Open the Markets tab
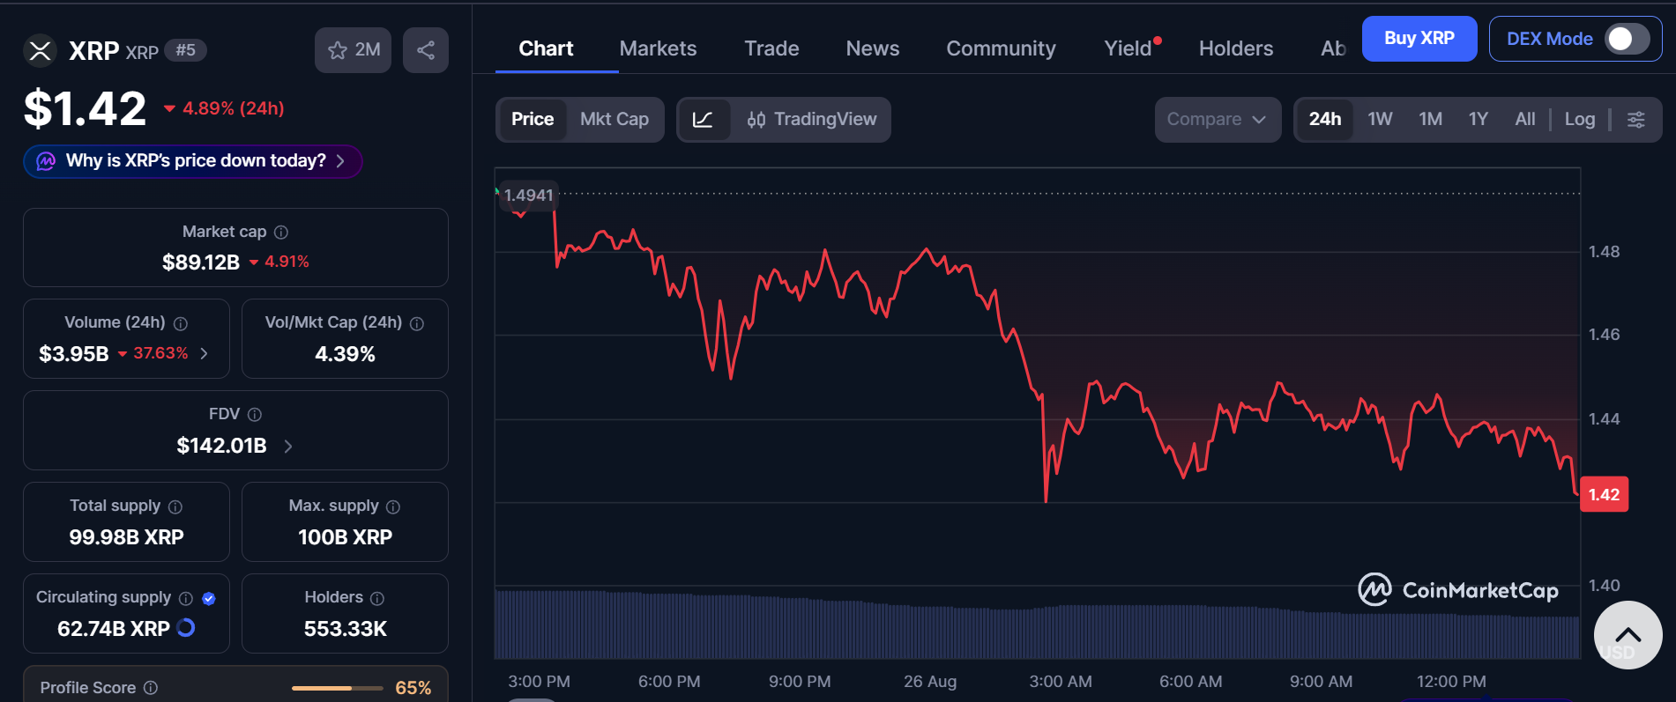1676x702 pixels. point(658,48)
